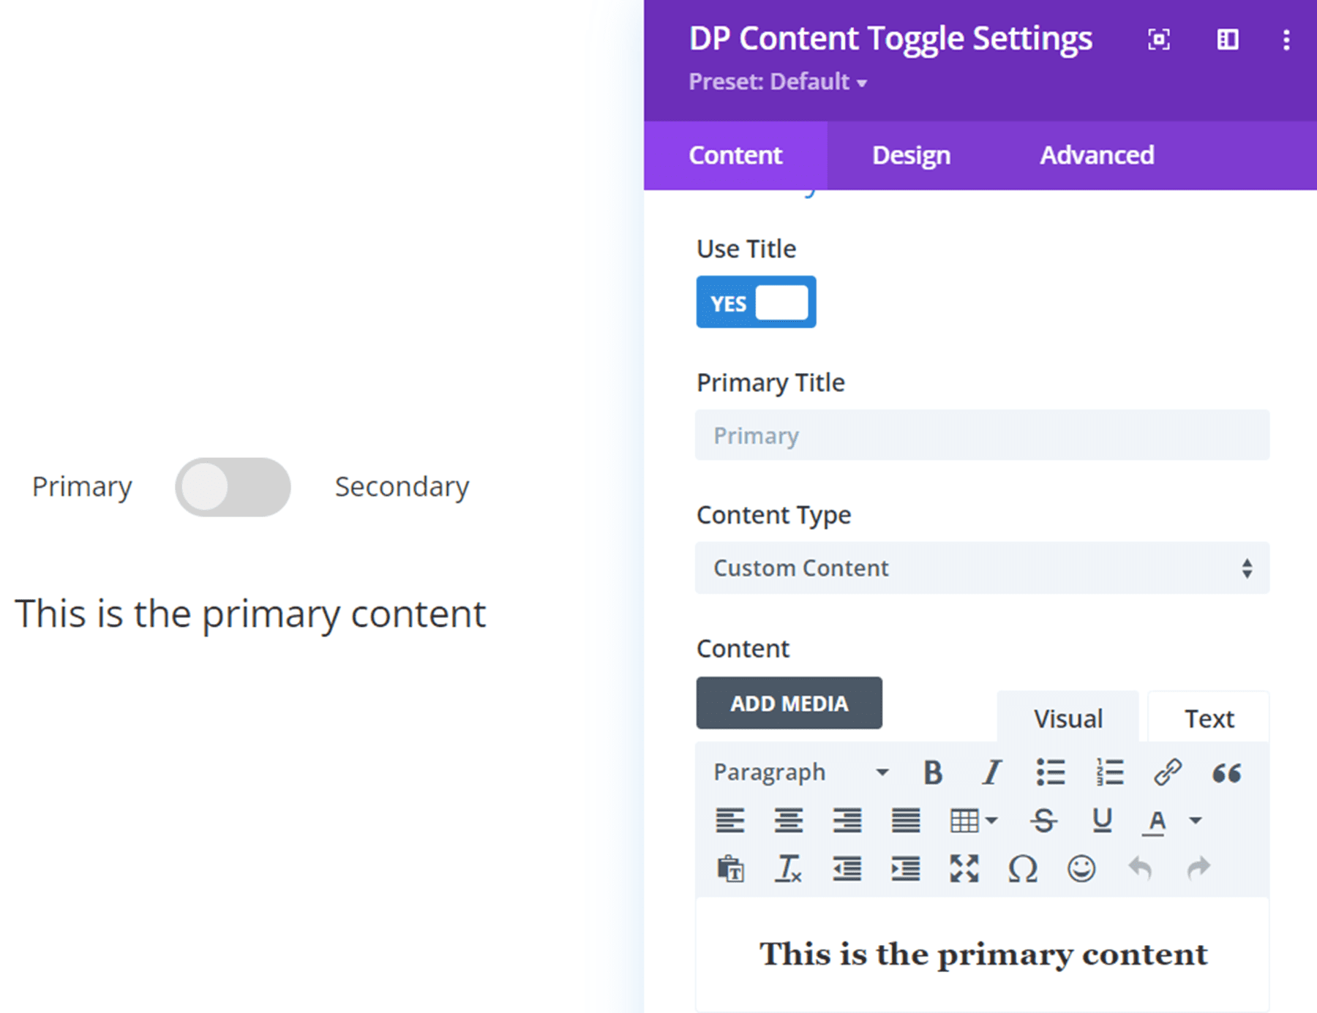Click the ADD MEDIA button
Image resolution: width=1317 pixels, height=1013 pixels.
coord(789,704)
